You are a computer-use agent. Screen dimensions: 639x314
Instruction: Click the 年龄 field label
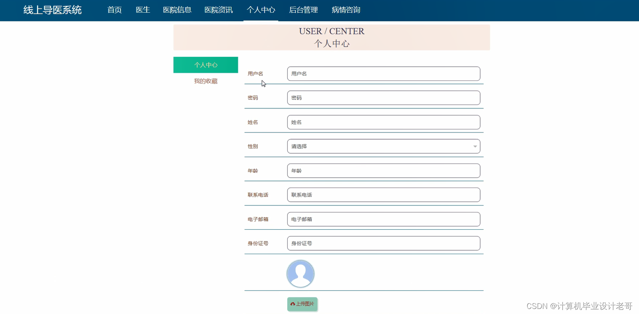tap(253, 171)
